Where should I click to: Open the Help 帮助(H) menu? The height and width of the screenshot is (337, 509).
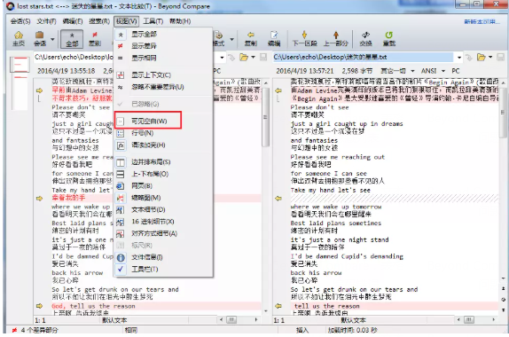coord(180,21)
